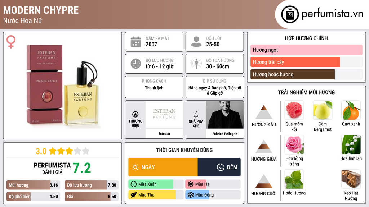This screenshot has height=207, width=369.
Task: Click the Hoa linh lan note image
Action: [351, 144]
